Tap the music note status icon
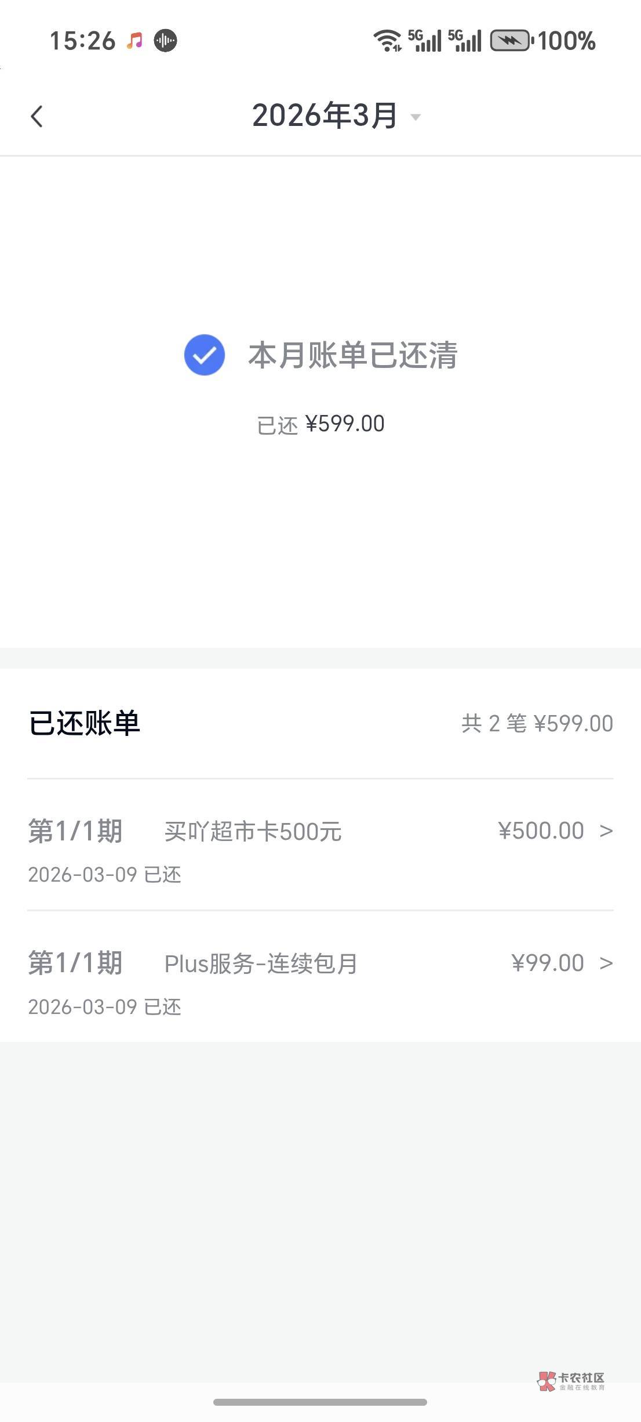This screenshot has width=641, height=1422. click(x=135, y=41)
